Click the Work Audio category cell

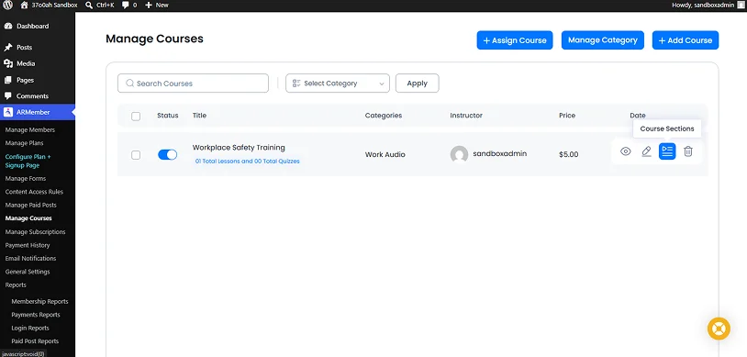pyautogui.click(x=385, y=154)
